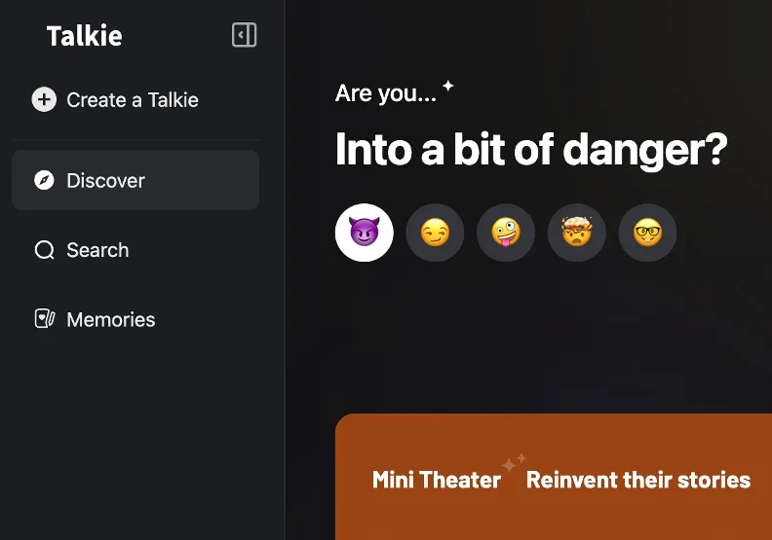Click the magnifier icon next to Search
772x540 pixels.
click(x=44, y=250)
